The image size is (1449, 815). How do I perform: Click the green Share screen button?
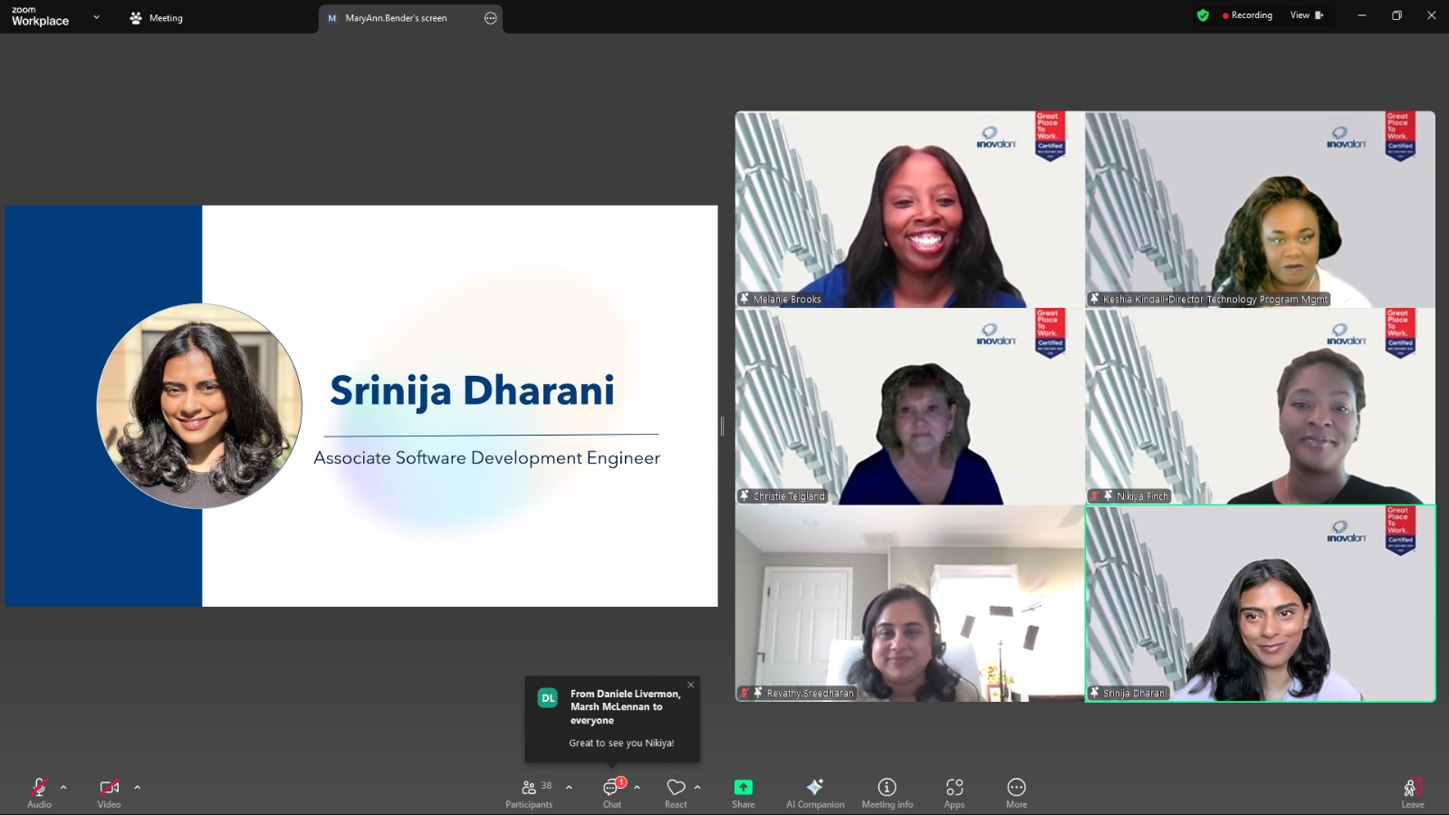point(743,791)
